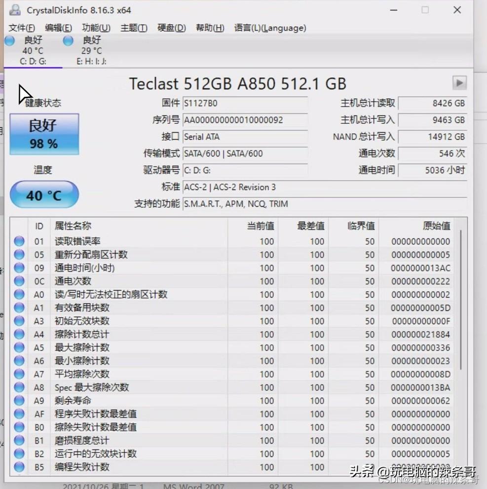Click status orb of attribute A5 最大擦除计数
Screen dimensions: 487x489
coord(19,347)
